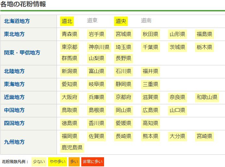Select 愛知県 pollen info

click(x=70, y=84)
